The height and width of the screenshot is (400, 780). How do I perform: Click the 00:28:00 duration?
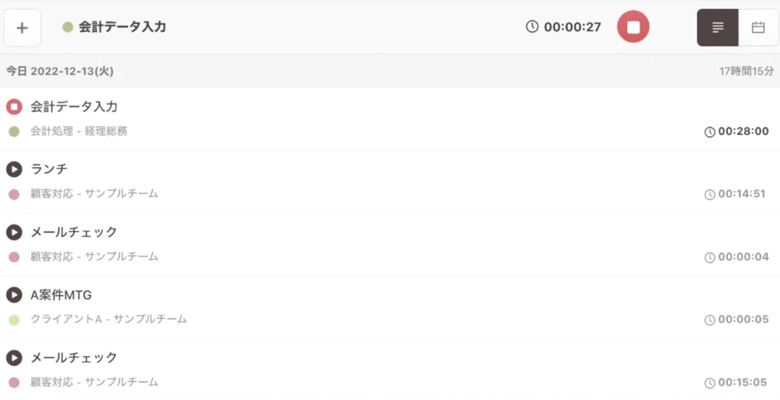[743, 131]
